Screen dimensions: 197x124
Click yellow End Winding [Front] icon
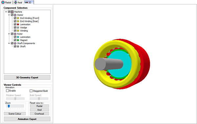[x=18, y=18]
